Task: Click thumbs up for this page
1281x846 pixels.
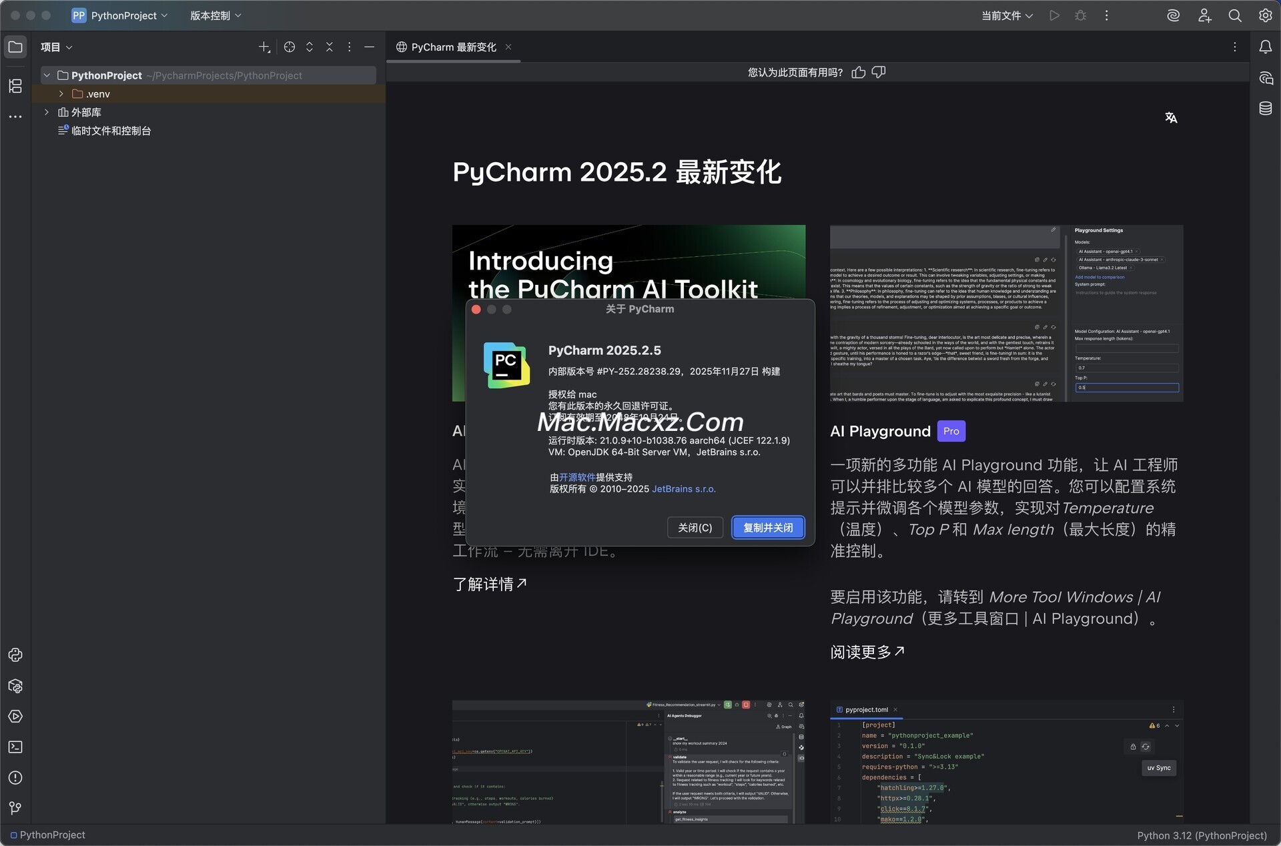Action: click(x=859, y=72)
